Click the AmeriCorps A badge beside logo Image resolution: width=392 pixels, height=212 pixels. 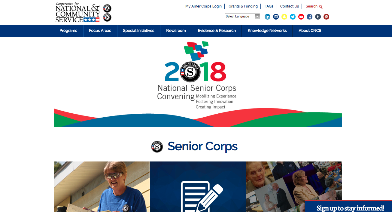(x=107, y=8)
